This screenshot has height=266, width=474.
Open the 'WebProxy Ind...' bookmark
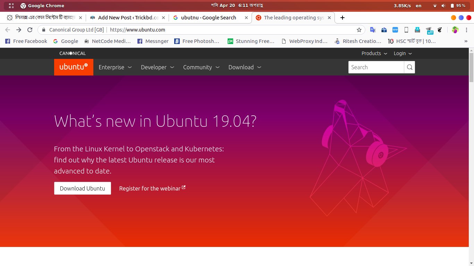[304, 41]
